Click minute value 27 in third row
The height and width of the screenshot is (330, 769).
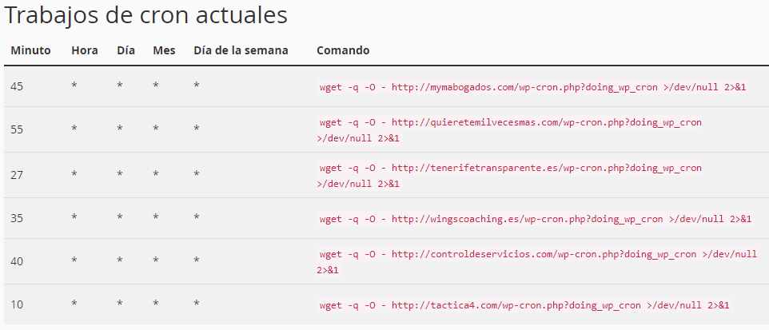pyautogui.click(x=17, y=175)
